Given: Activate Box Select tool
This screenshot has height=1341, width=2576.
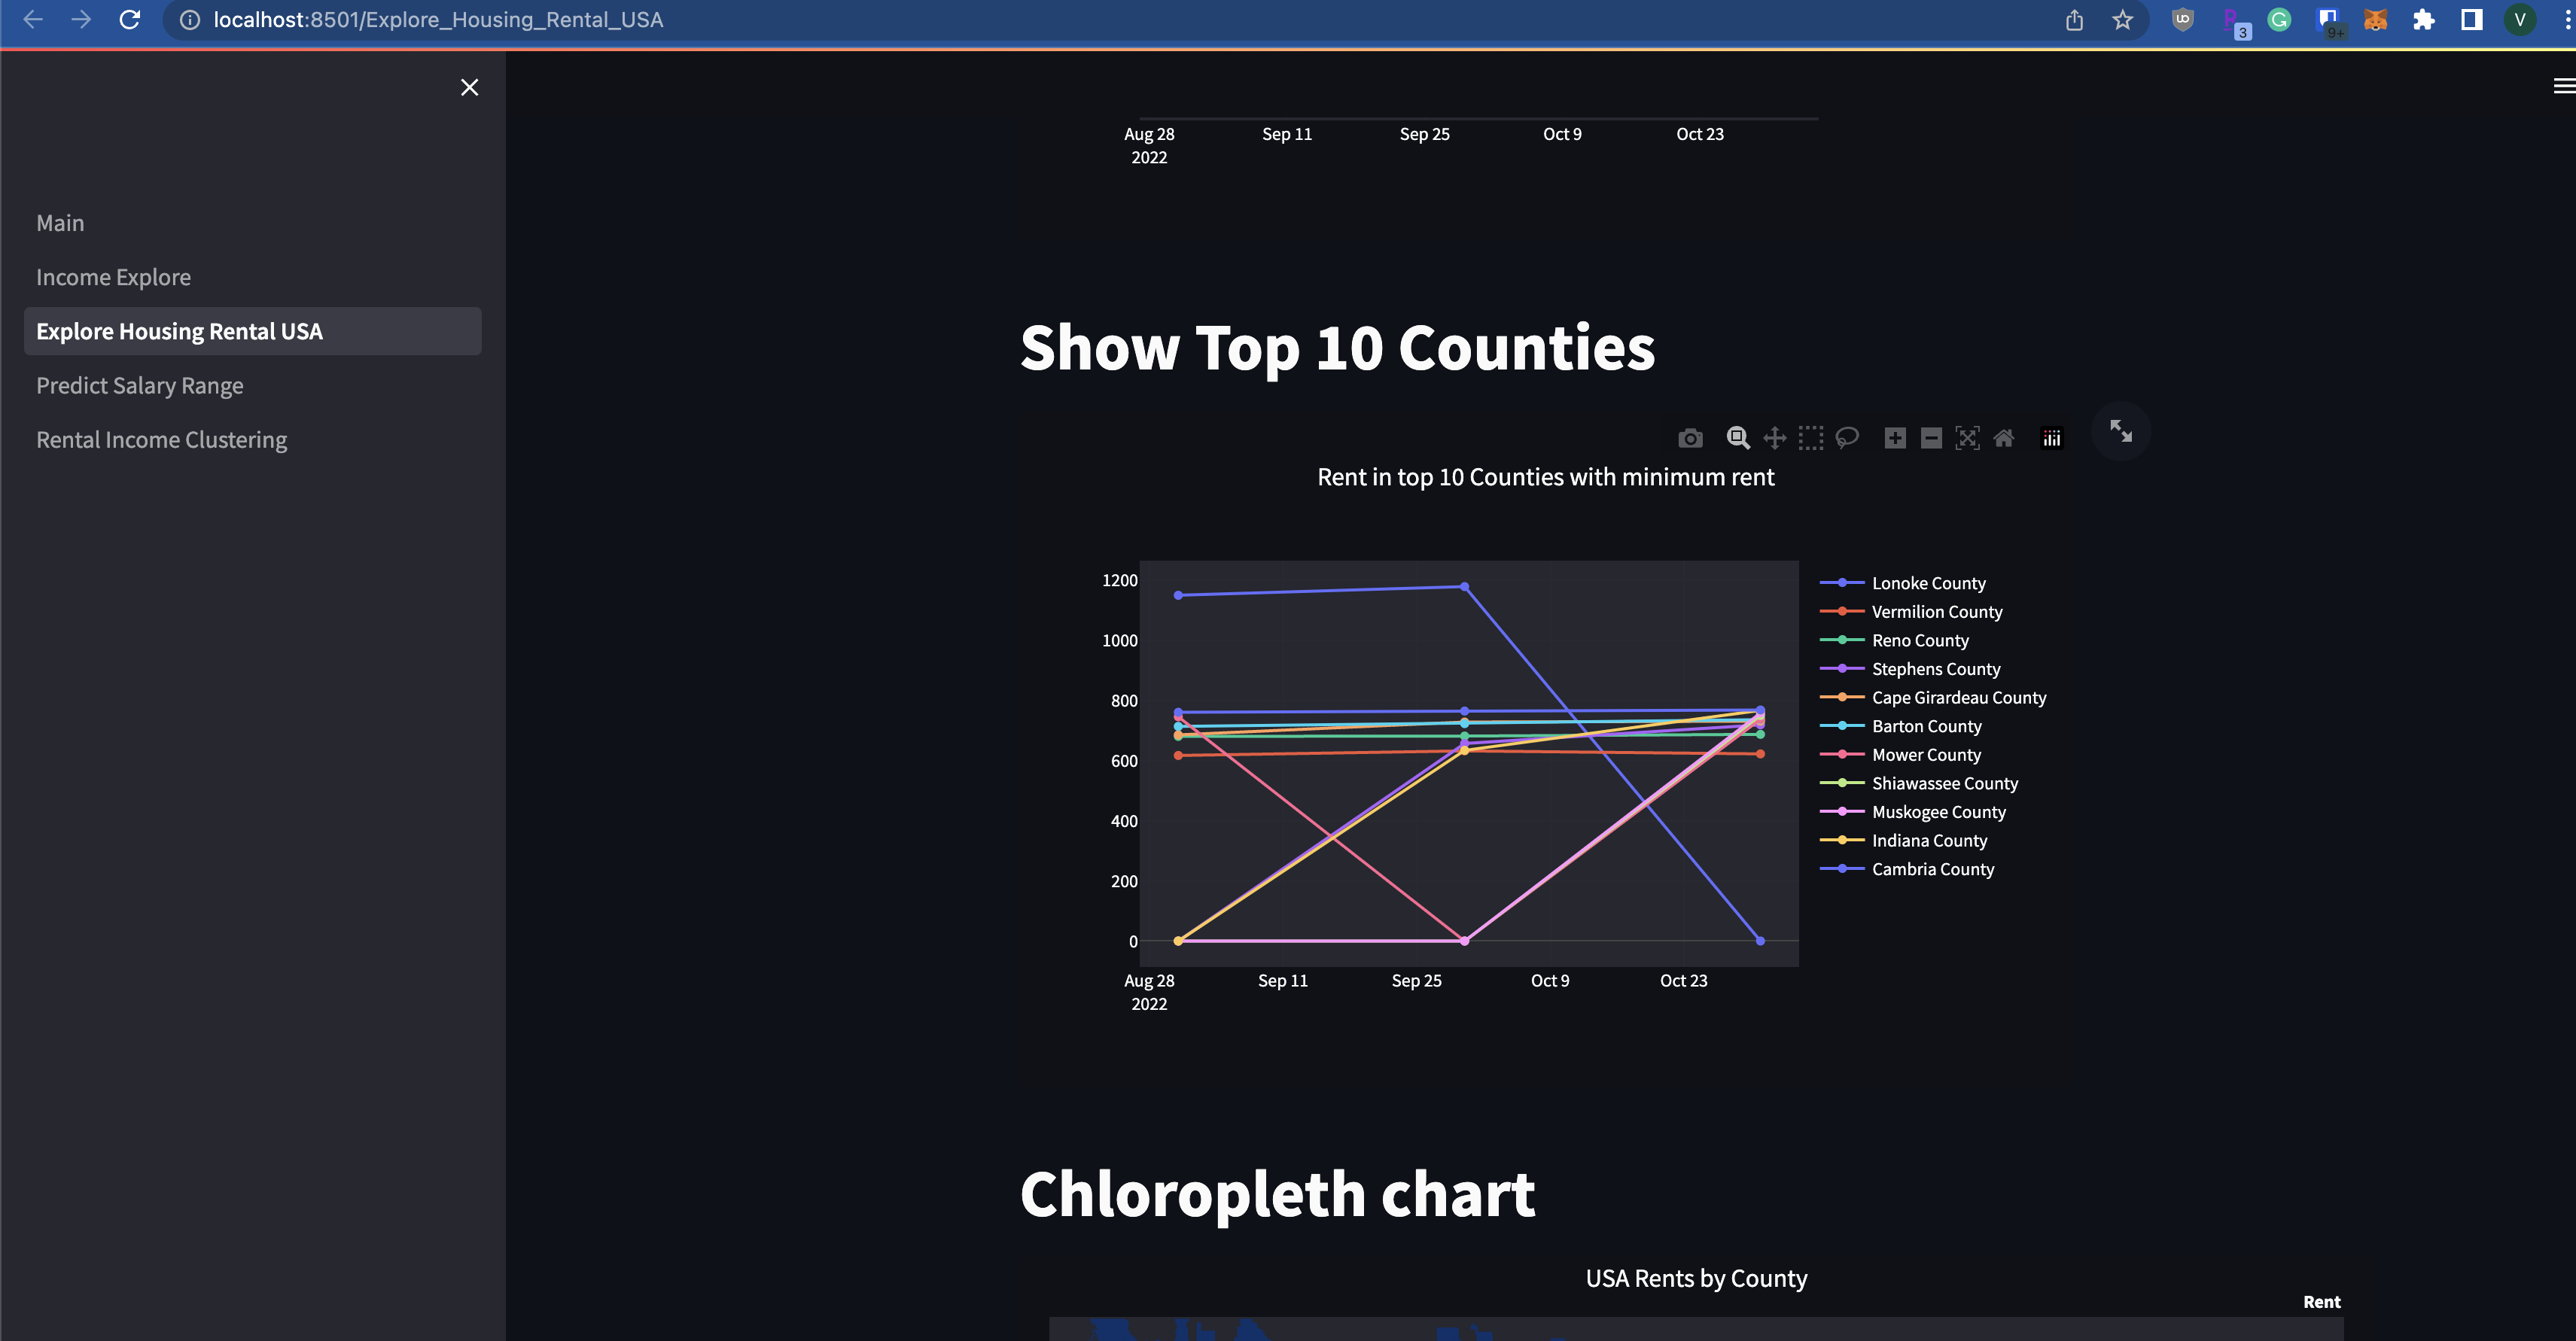Looking at the screenshot, I should (1811, 438).
